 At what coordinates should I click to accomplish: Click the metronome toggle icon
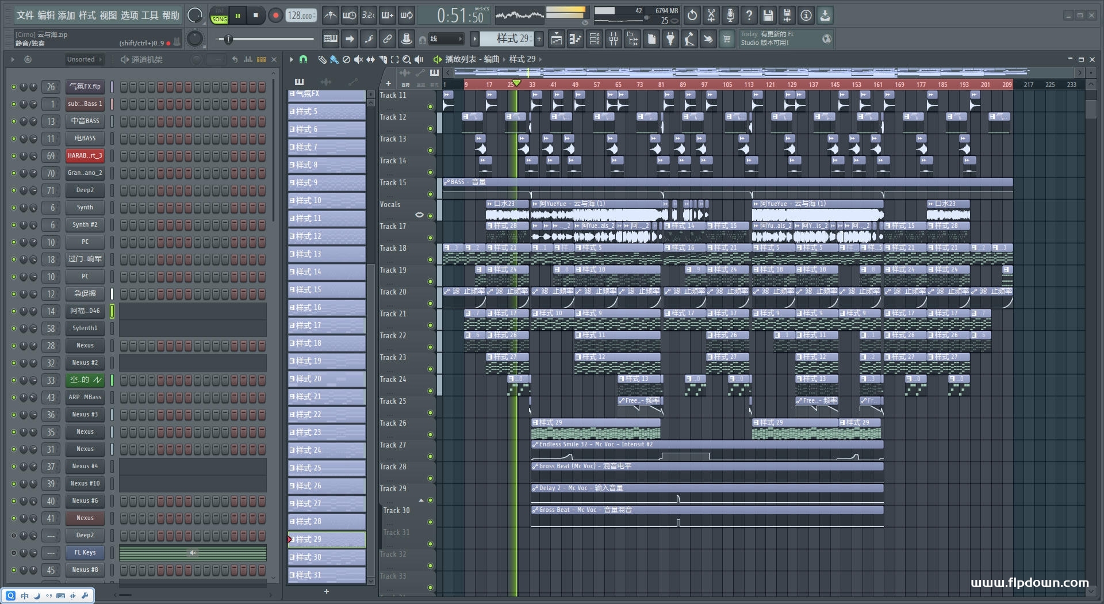pos(330,16)
